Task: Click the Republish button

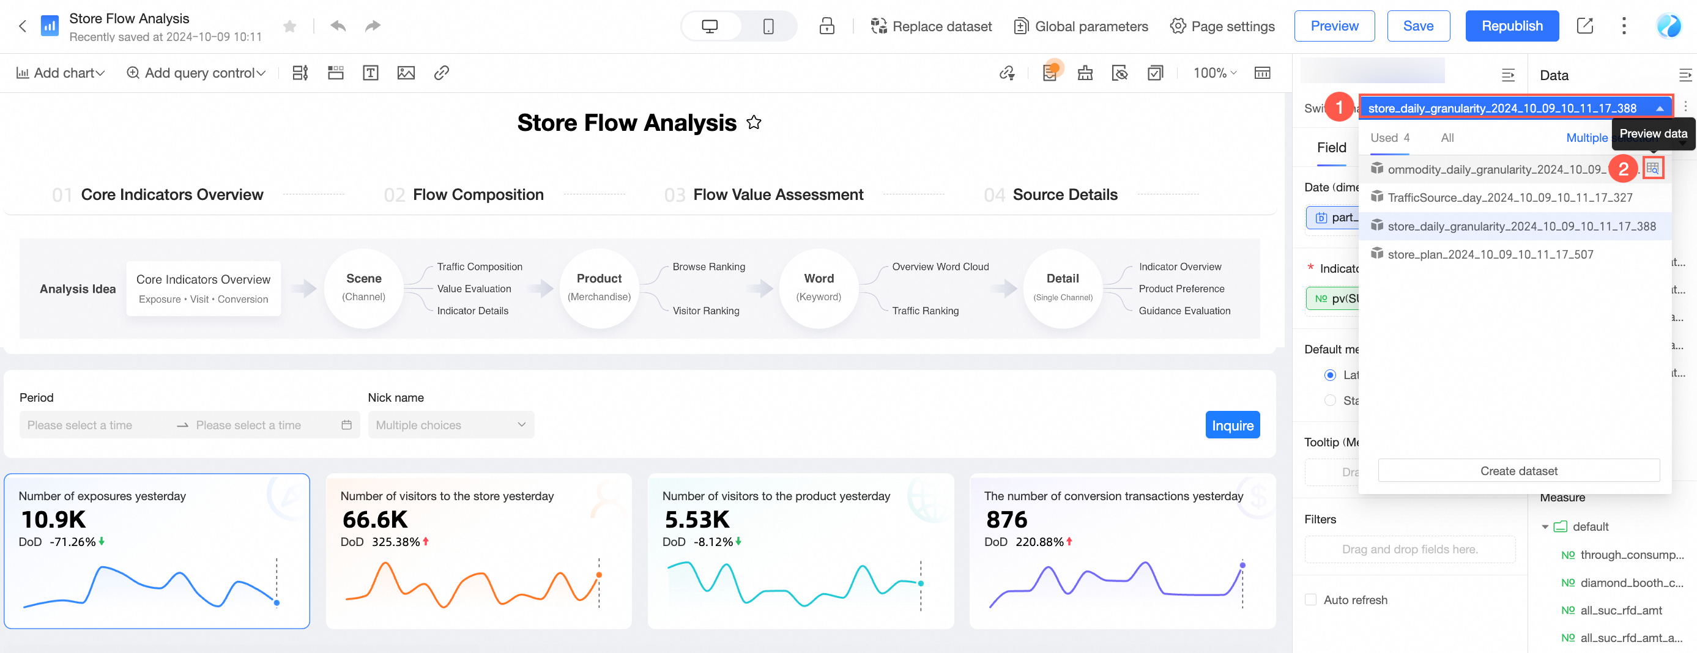Action: pos(1511,26)
